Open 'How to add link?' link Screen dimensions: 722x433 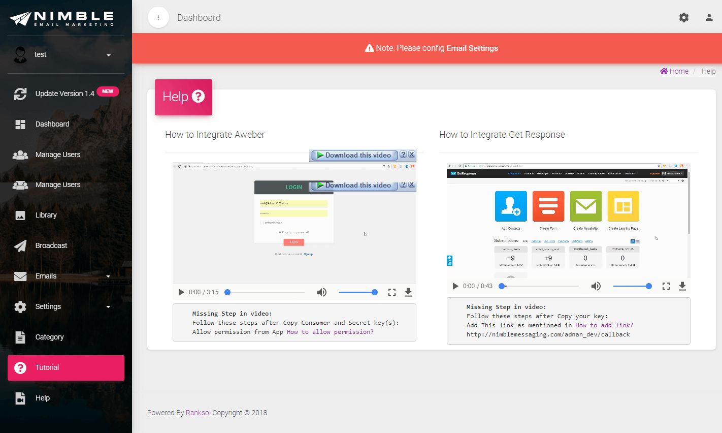click(x=604, y=325)
